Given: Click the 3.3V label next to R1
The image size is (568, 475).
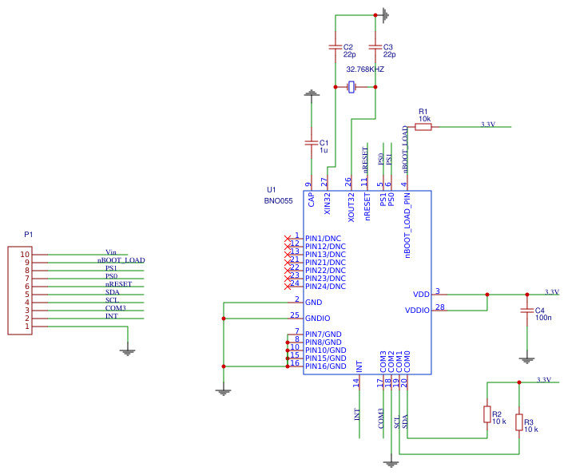Looking at the screenshot, I should [x=487, y=124].
